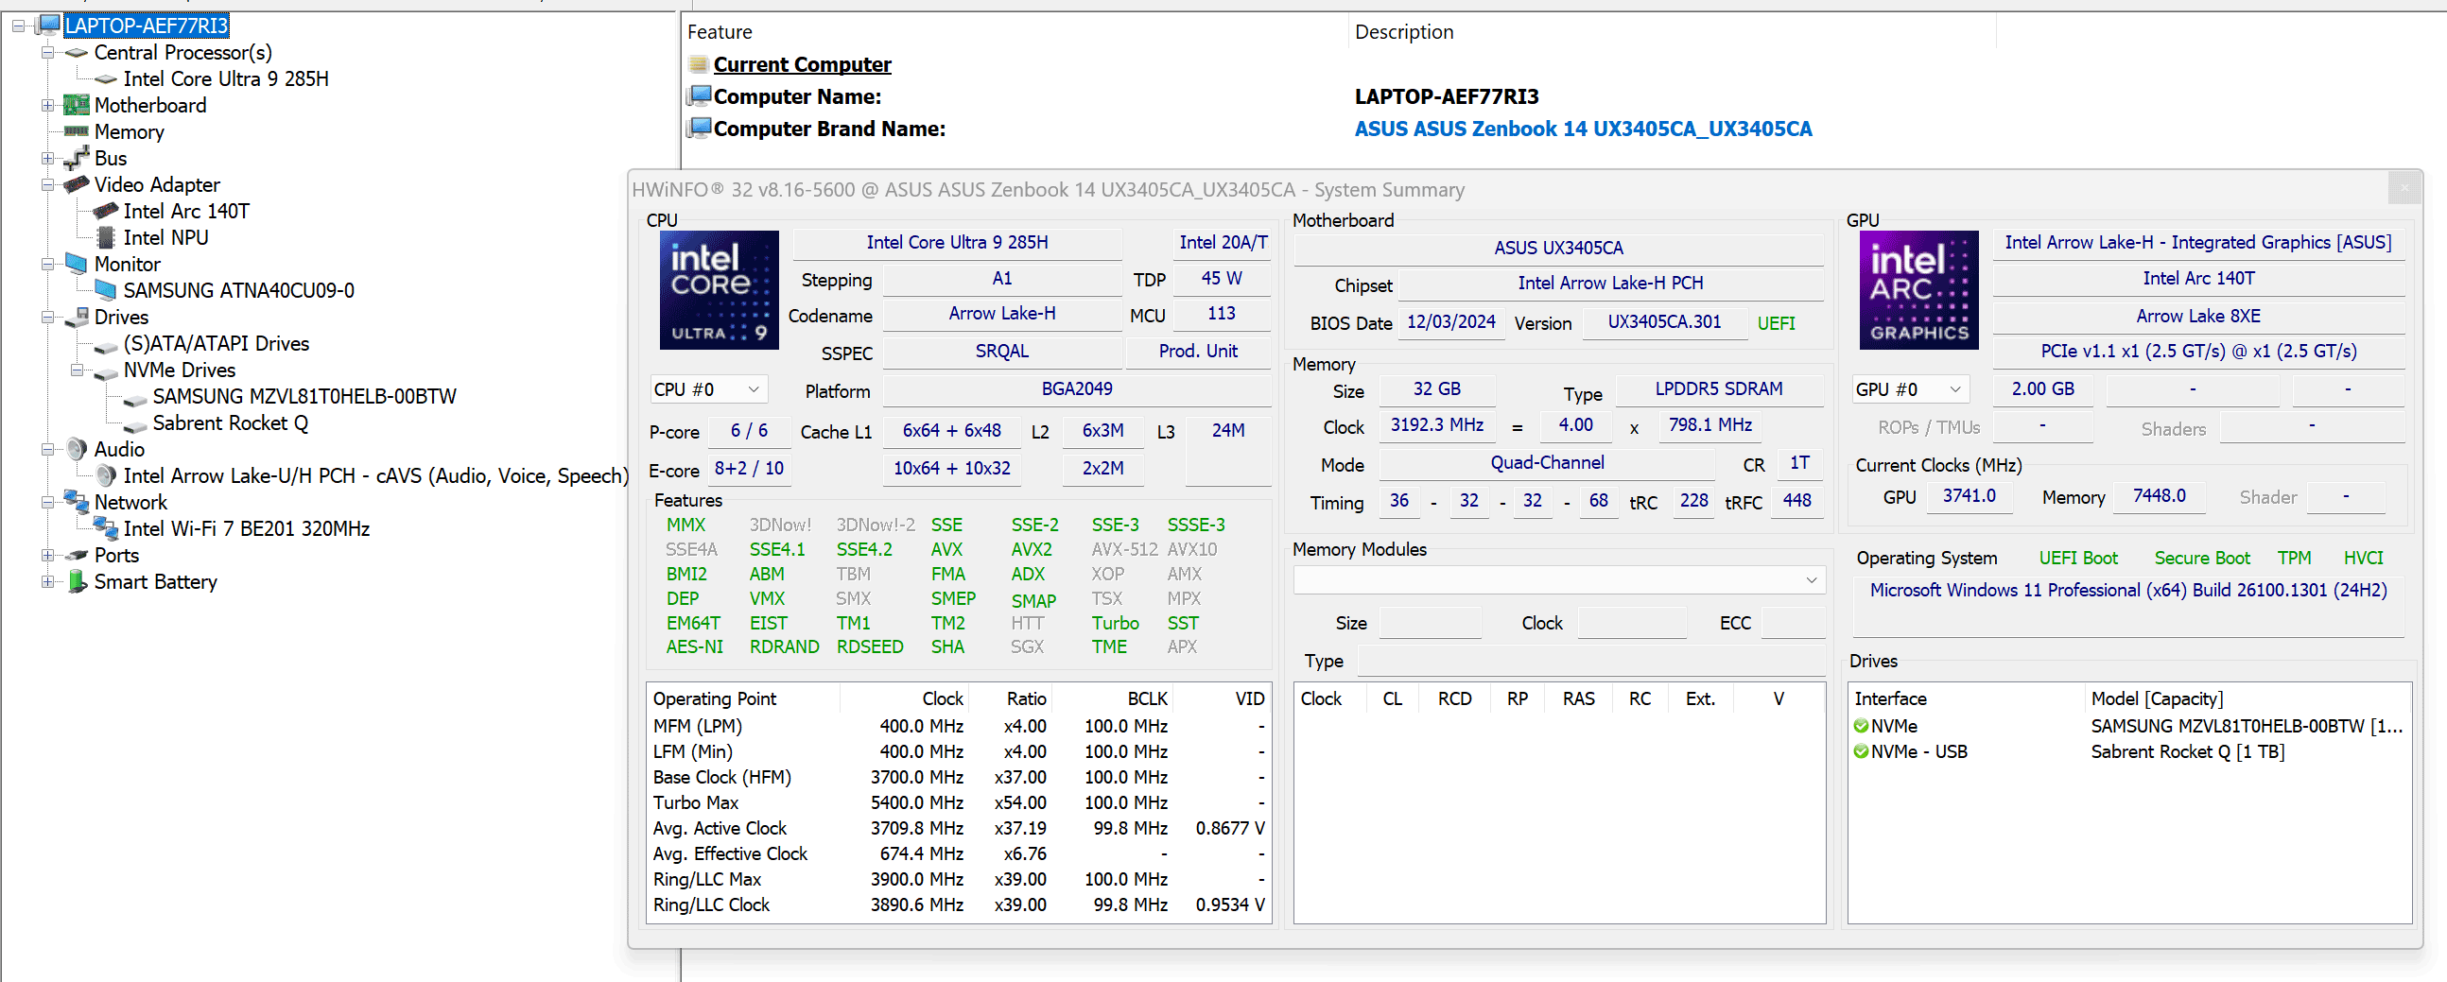Click the Current Computer heading link

pyautogui.click(x=802, y=64)
